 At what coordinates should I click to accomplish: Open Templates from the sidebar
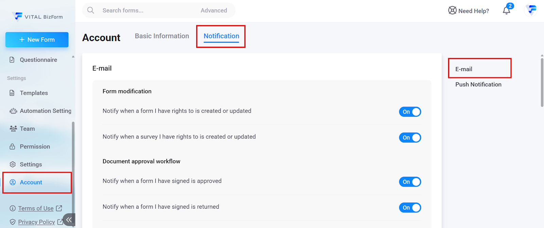(34, 93)
